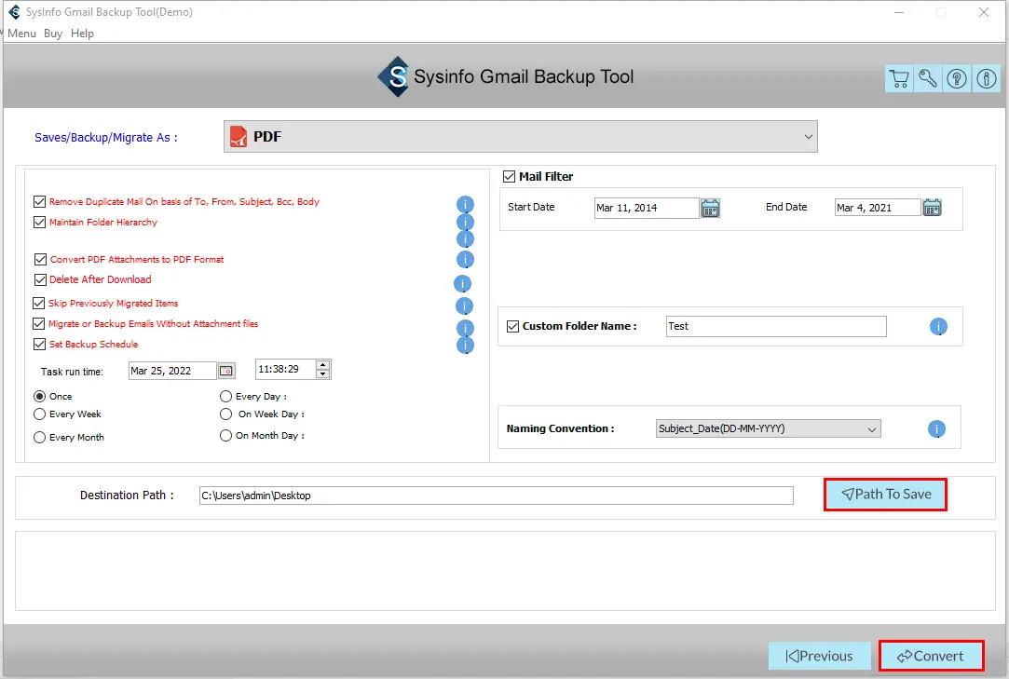Screen dimensions: 1009x679
Task: Open the help question-mark icon
Action: pos(956,78)
